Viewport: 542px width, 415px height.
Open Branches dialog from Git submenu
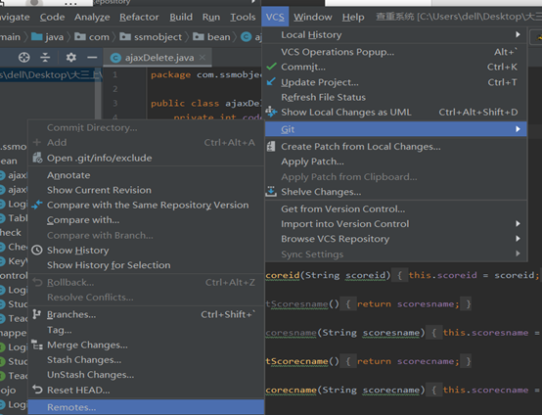[146, 314]
